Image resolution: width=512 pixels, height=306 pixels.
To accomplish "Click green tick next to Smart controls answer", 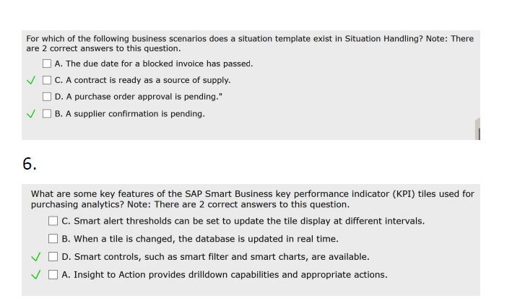I will click(x=35, y=257).
